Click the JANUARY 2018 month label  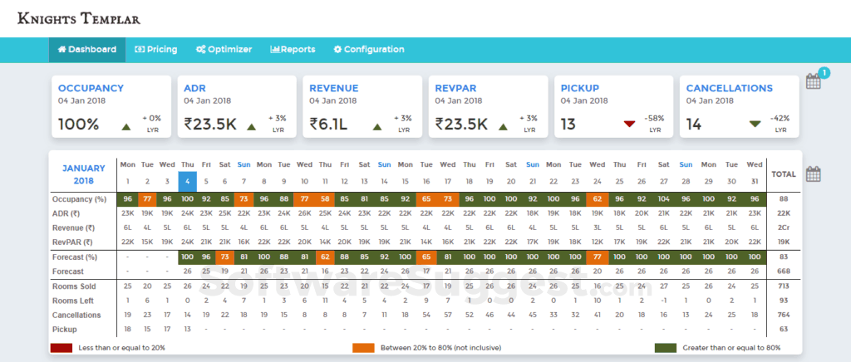82,174
